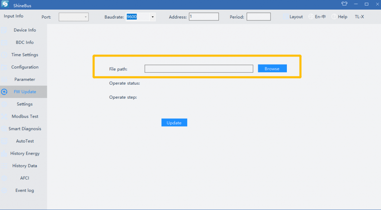Click the Input Info label

point(14,16)
